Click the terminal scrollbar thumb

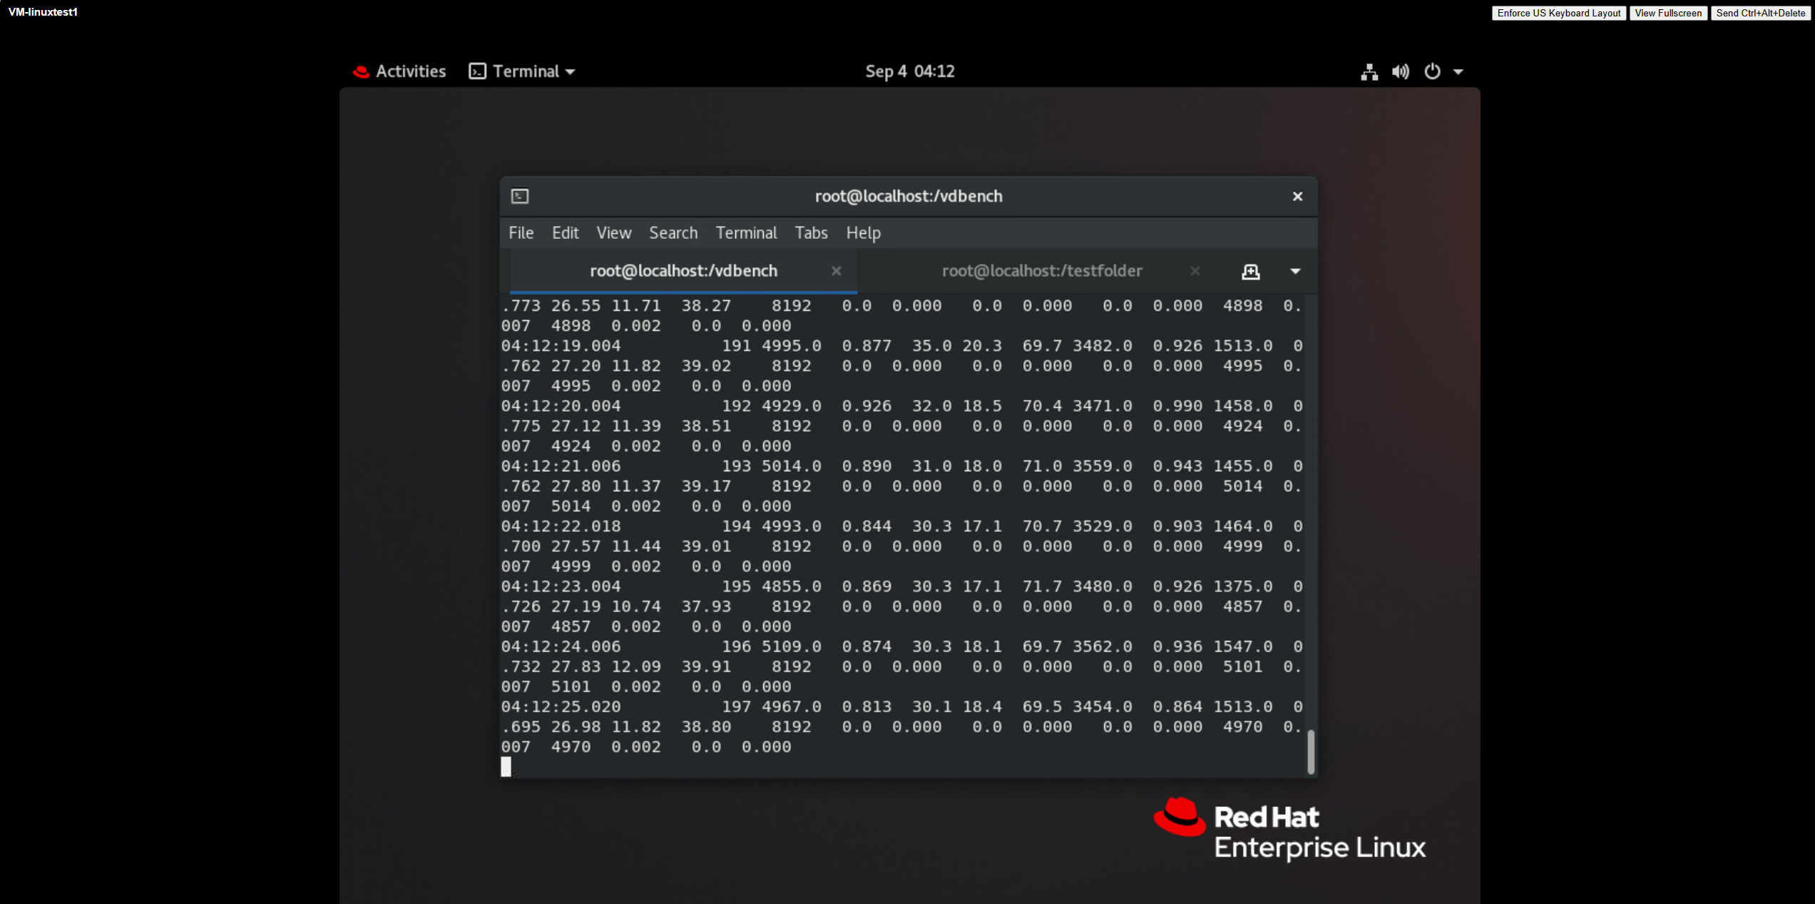point(1310,751)
